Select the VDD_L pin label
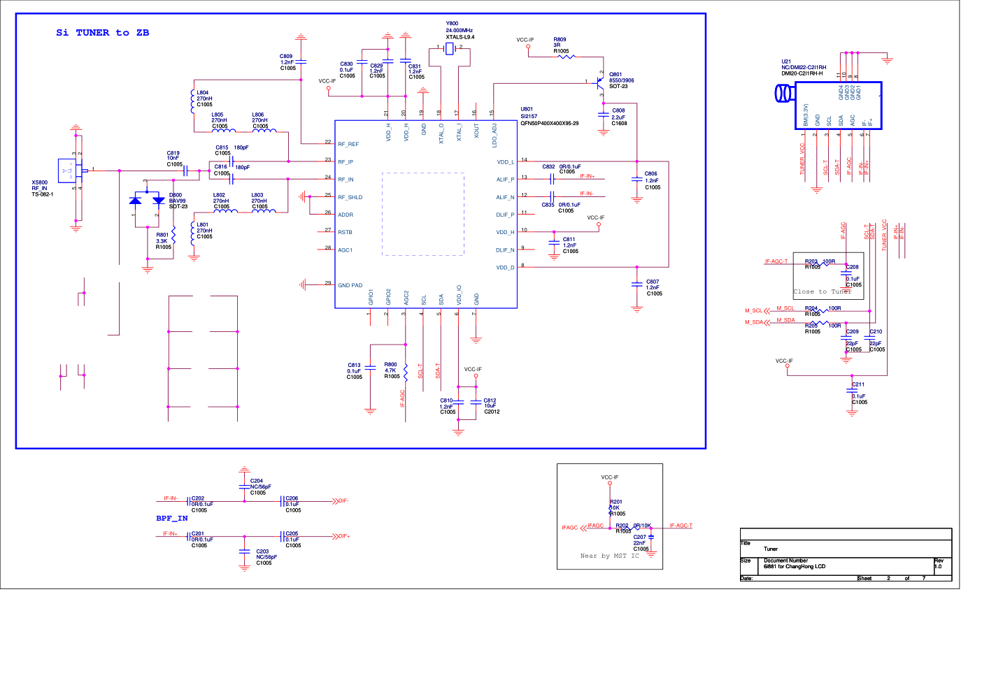 point(506,162)
